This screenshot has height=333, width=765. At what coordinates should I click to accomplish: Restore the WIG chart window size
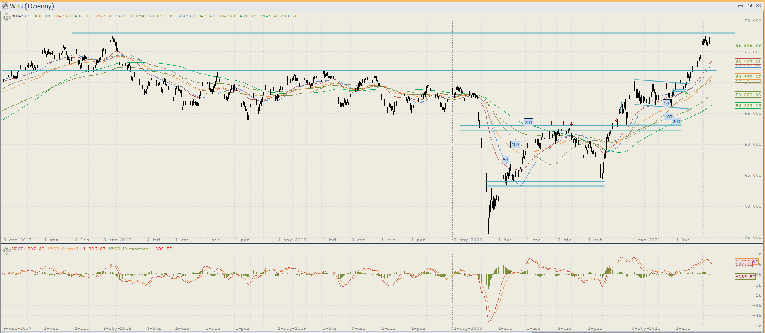[749, 6]
